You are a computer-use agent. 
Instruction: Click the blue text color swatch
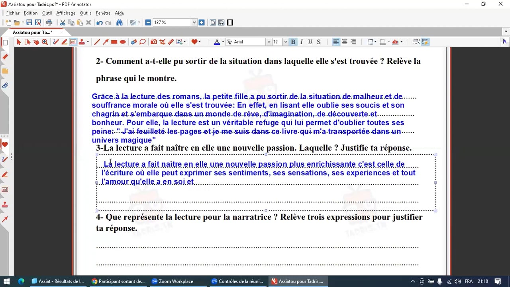click(217, 42)
